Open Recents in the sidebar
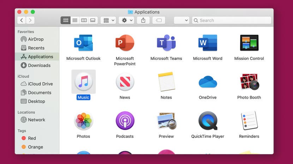Viewport: 293px width, 164px height. coord(37,48)
